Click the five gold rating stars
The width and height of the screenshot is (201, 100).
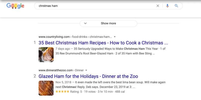tap(62, 92)
